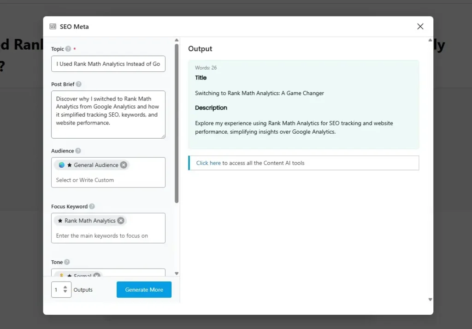472x329 pixels.
Task: Click the output panel scroll-down arrow
Action: 430,300
